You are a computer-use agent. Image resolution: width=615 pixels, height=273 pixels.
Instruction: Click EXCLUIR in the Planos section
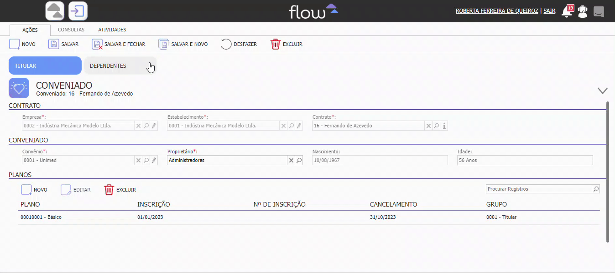(120, 190)
